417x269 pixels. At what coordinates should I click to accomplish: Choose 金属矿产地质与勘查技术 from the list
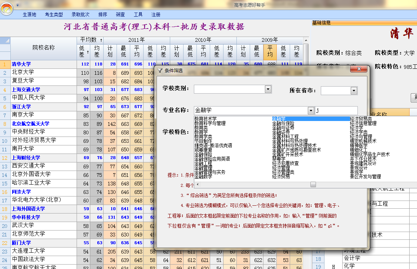pyautogui.click(x=296, y=150)
